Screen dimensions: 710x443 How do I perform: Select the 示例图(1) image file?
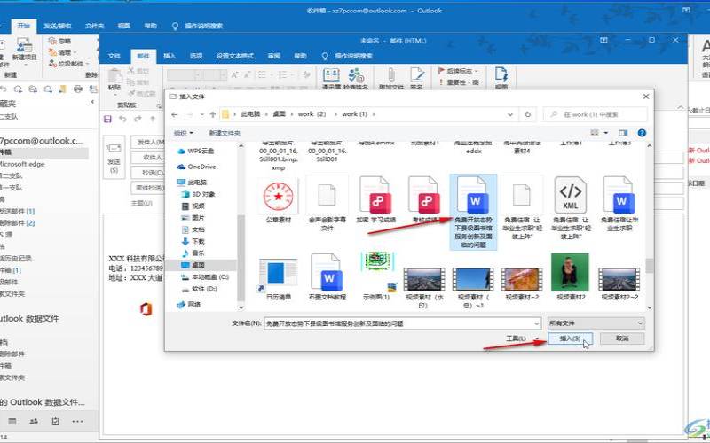(x=376, y=276)
